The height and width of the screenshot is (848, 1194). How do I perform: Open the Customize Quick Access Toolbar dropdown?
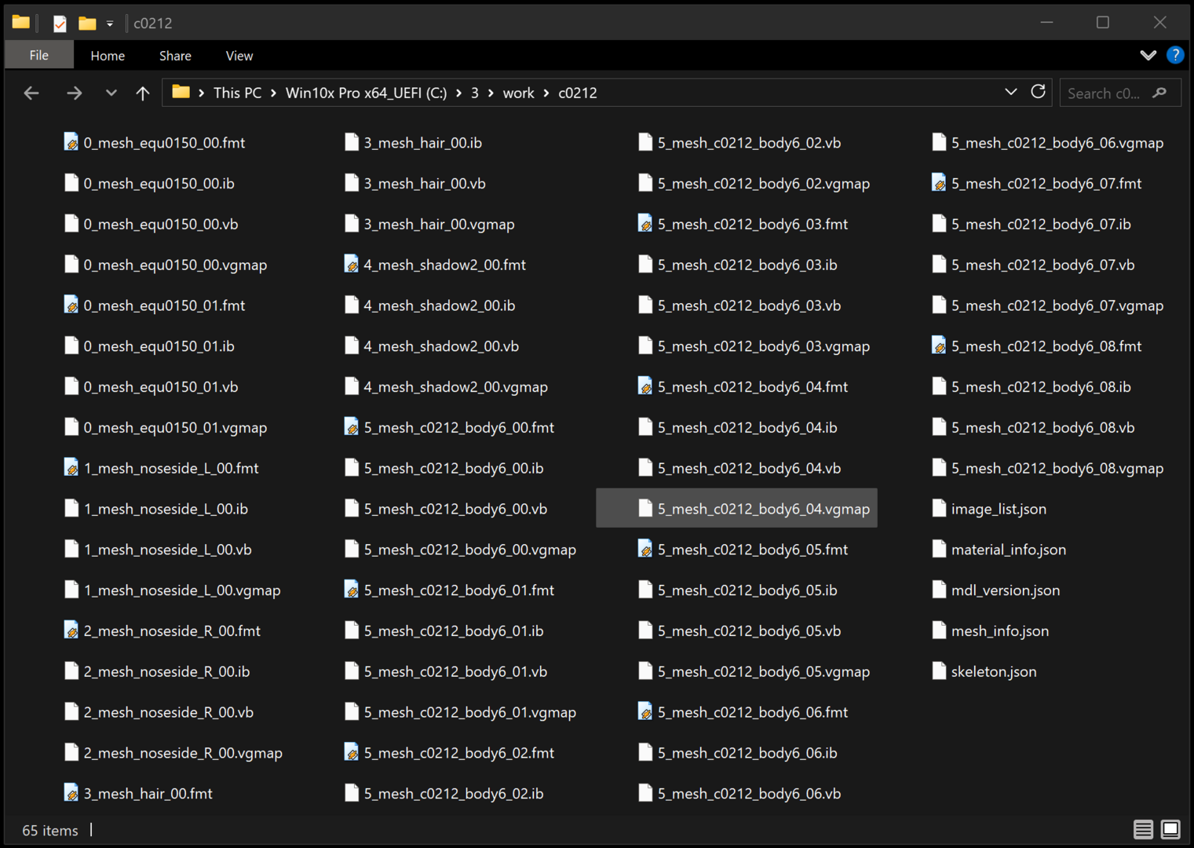point(110,24)
